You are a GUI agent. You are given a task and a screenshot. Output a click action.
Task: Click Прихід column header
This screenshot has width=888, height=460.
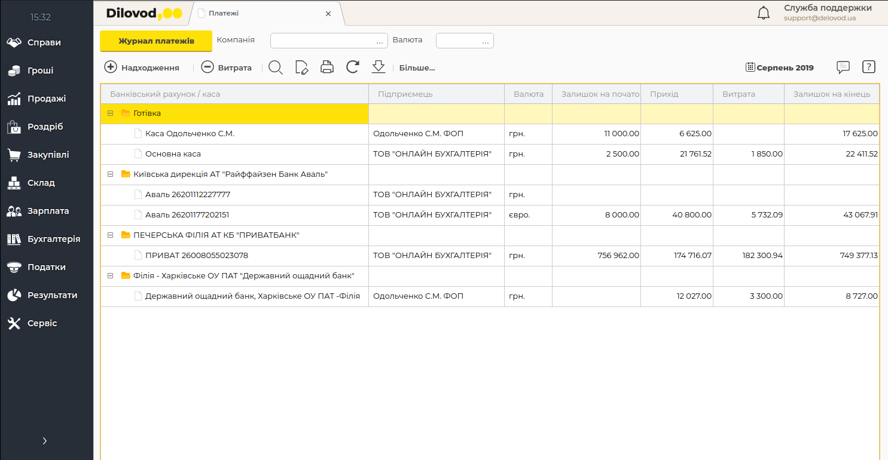coord(677,94)
